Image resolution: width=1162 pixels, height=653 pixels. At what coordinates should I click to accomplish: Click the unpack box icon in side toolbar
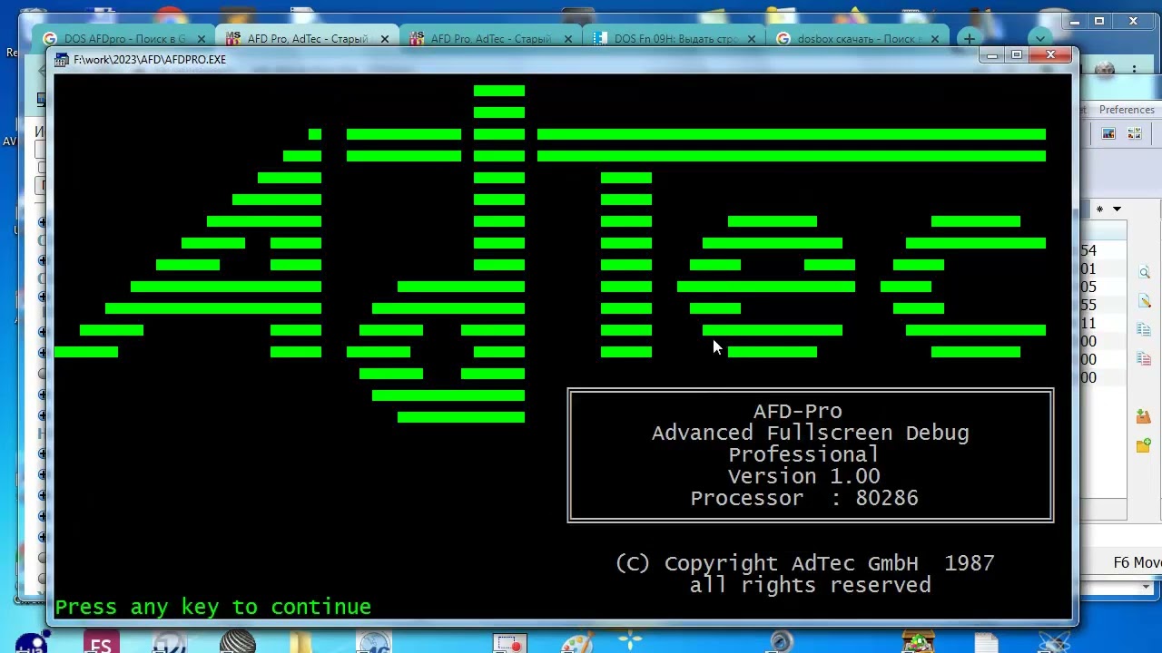click(x=1144, y=416)
